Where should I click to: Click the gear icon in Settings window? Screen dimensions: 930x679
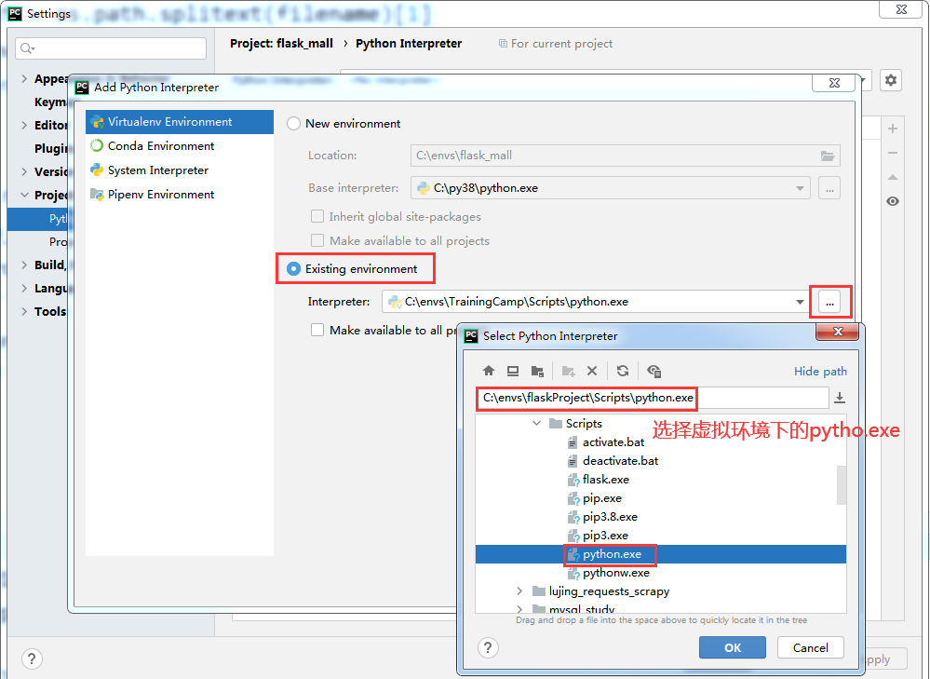[x=891, y=79]
